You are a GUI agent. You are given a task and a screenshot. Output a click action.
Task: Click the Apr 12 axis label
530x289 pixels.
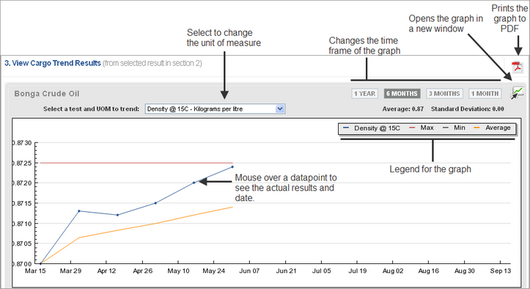pos(106,271)
